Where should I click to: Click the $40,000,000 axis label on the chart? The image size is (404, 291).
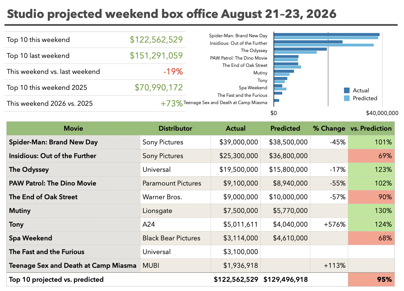(x=382, y=113)
